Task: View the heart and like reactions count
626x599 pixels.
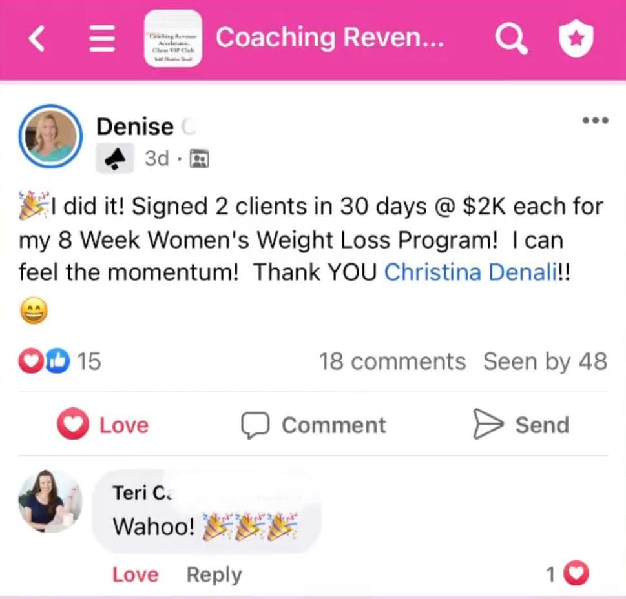Action: tap(59, 361)
